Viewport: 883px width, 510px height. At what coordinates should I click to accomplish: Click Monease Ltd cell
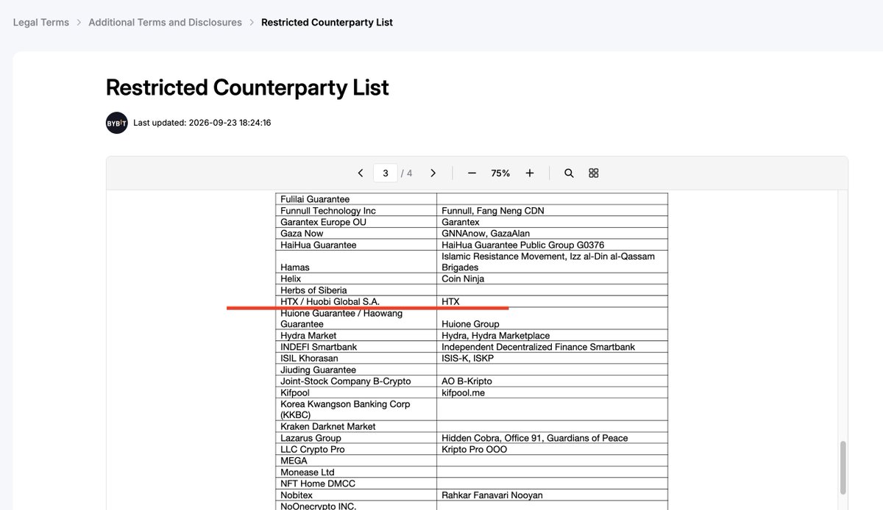(356, 473)
